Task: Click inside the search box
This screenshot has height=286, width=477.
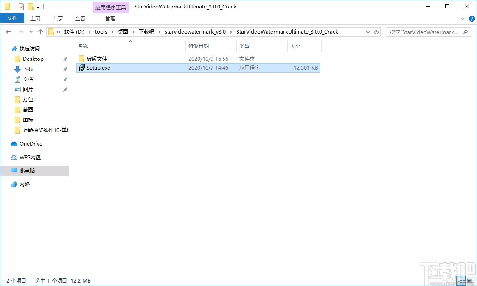Action: (x=420, y=32)
